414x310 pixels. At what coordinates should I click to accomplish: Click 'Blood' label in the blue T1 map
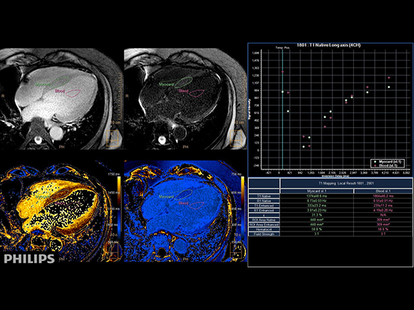point(184,203)
